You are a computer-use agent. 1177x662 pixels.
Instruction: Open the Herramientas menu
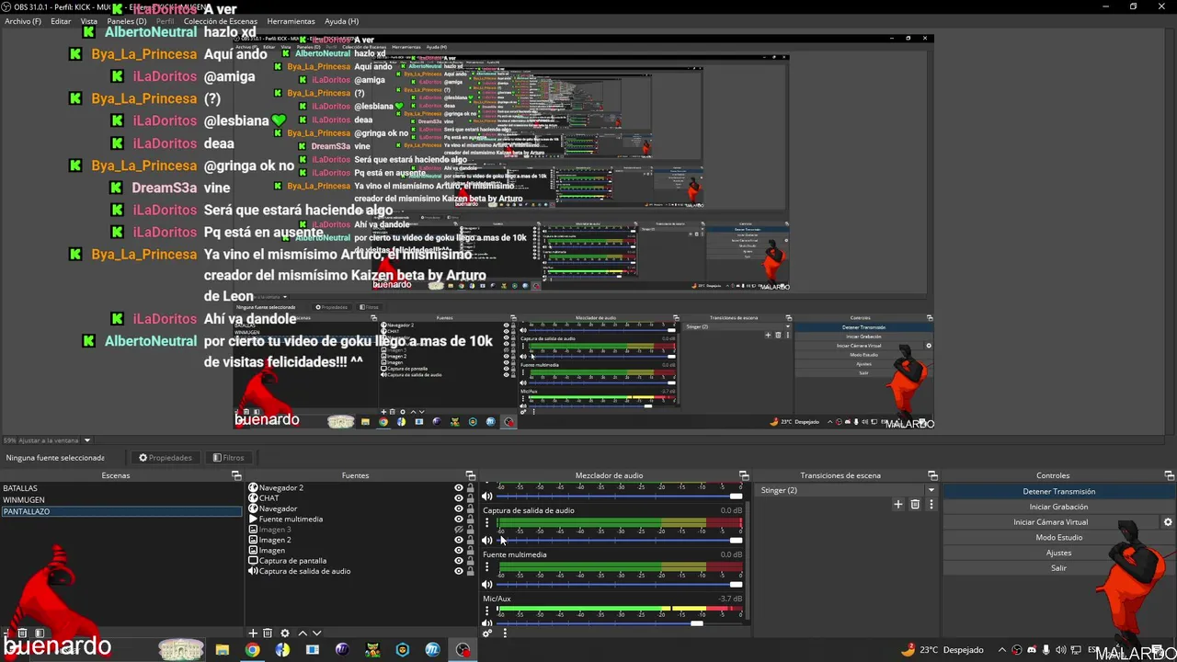[x=291, y=21]
